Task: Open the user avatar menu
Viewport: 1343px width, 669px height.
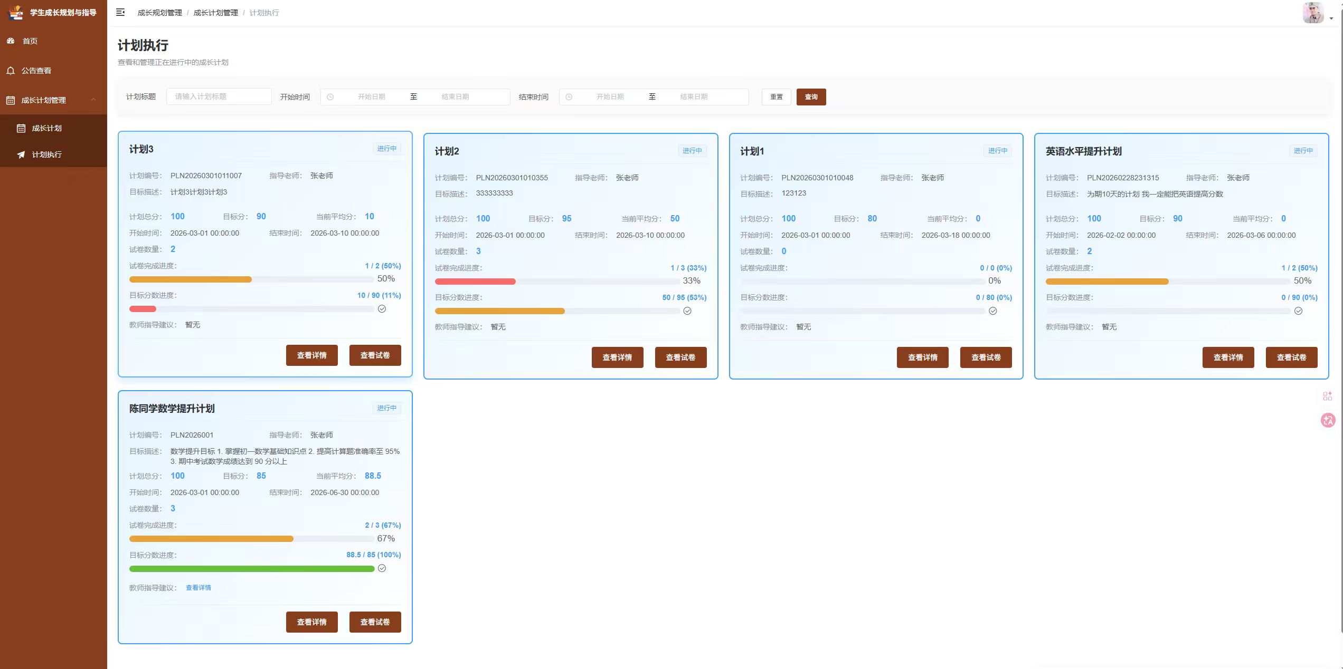Action: point(1313,13)
